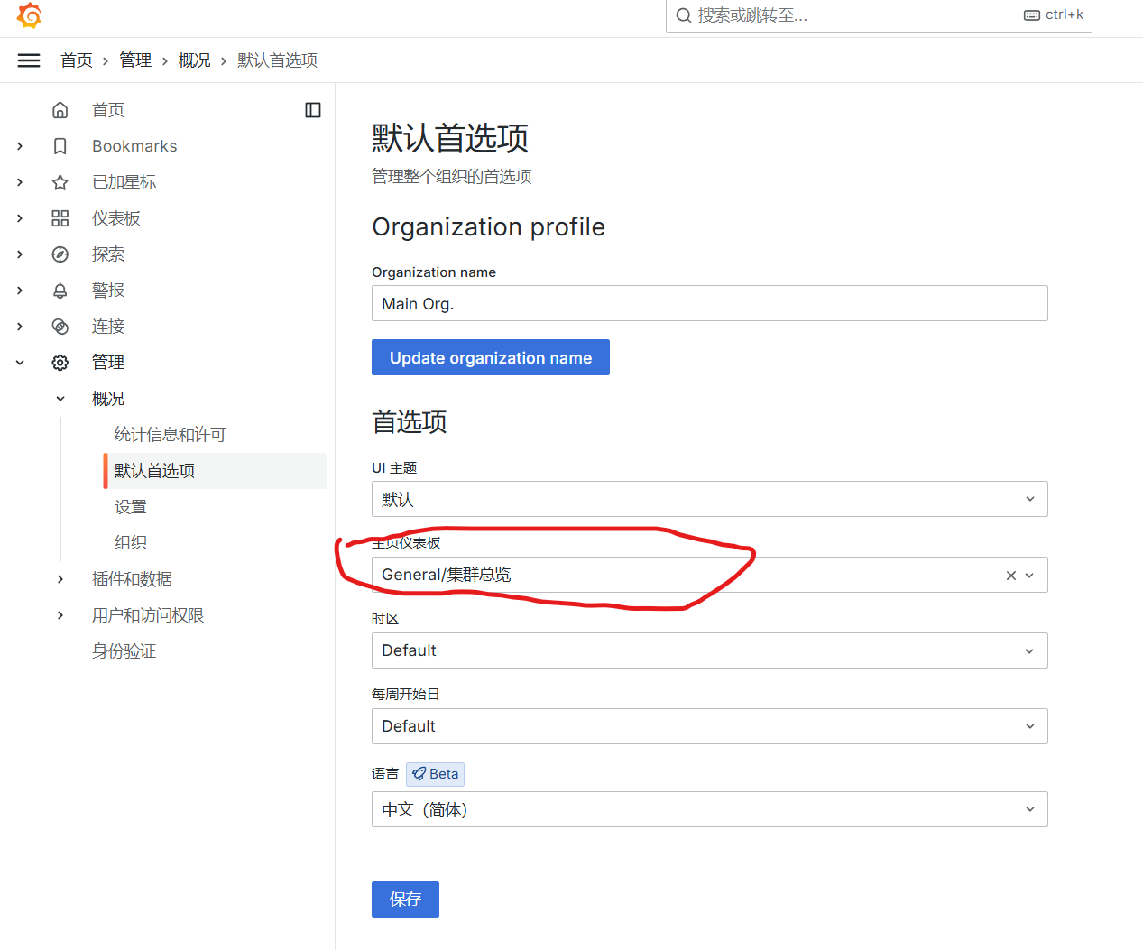The height and width of the screenshot is (950, 1143).
Task: Click the 管理 gear icon
Action: [x=60, y=362]
